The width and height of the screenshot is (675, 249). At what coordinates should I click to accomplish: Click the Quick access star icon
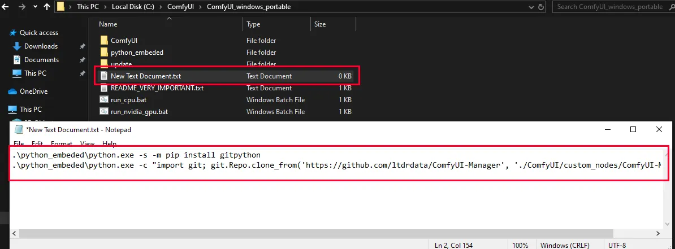[x=13, y=33]
